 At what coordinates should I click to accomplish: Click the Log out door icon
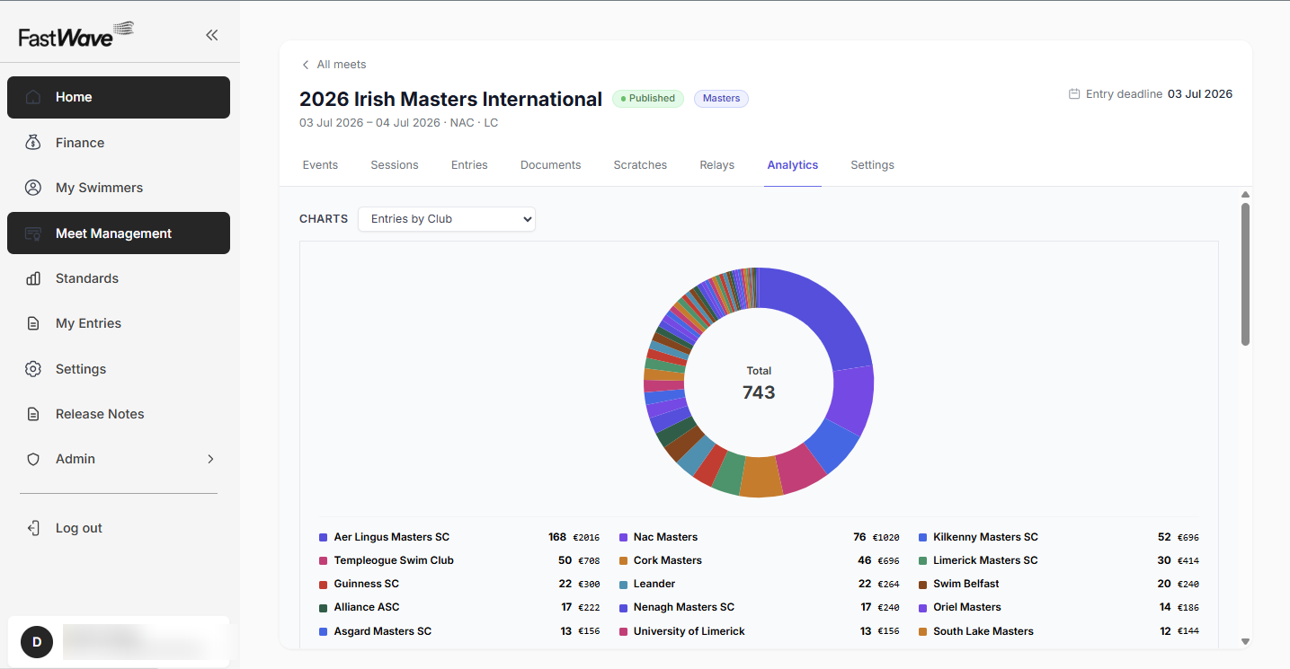click(33, 528)
